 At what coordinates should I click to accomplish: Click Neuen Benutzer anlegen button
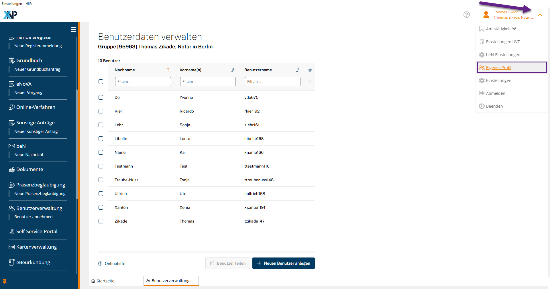coord(283,263)
